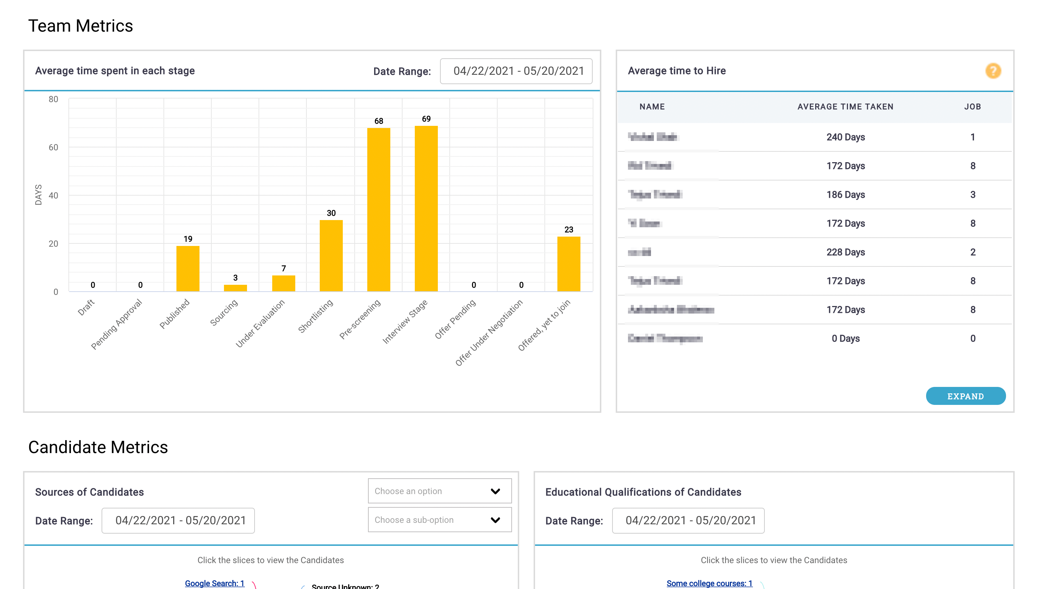Open the help tooltip on Average time to Hire
1037x589 pixels.
(994, 71)
